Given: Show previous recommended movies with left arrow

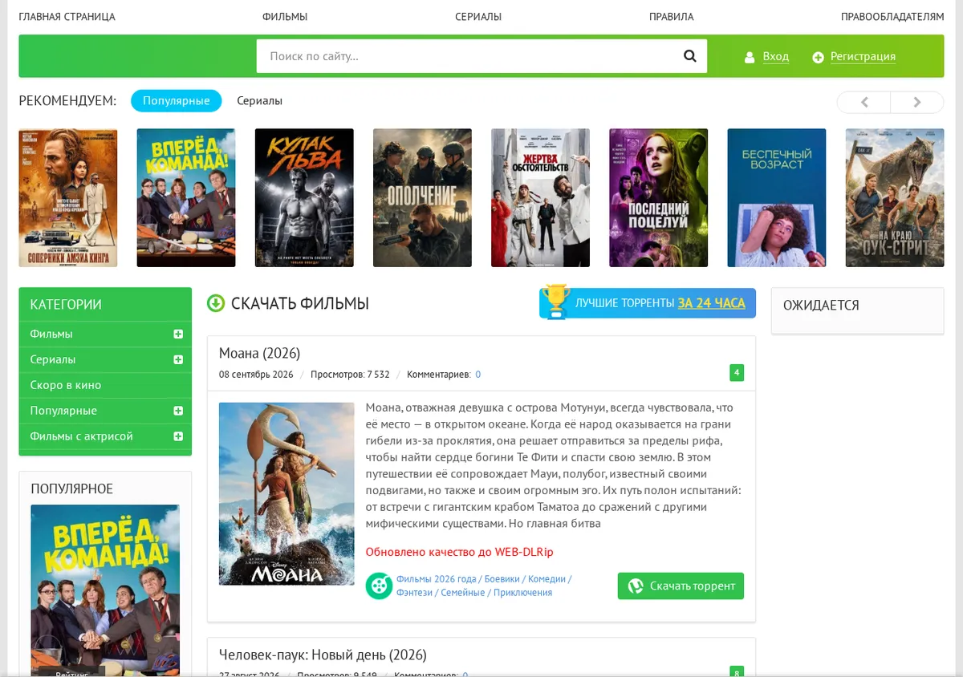Looking at the screenshot, I should pyautogui.click(x=864, y=102).
